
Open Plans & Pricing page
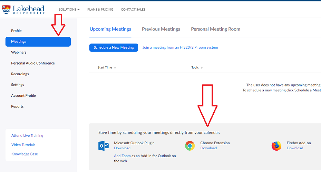100,10
